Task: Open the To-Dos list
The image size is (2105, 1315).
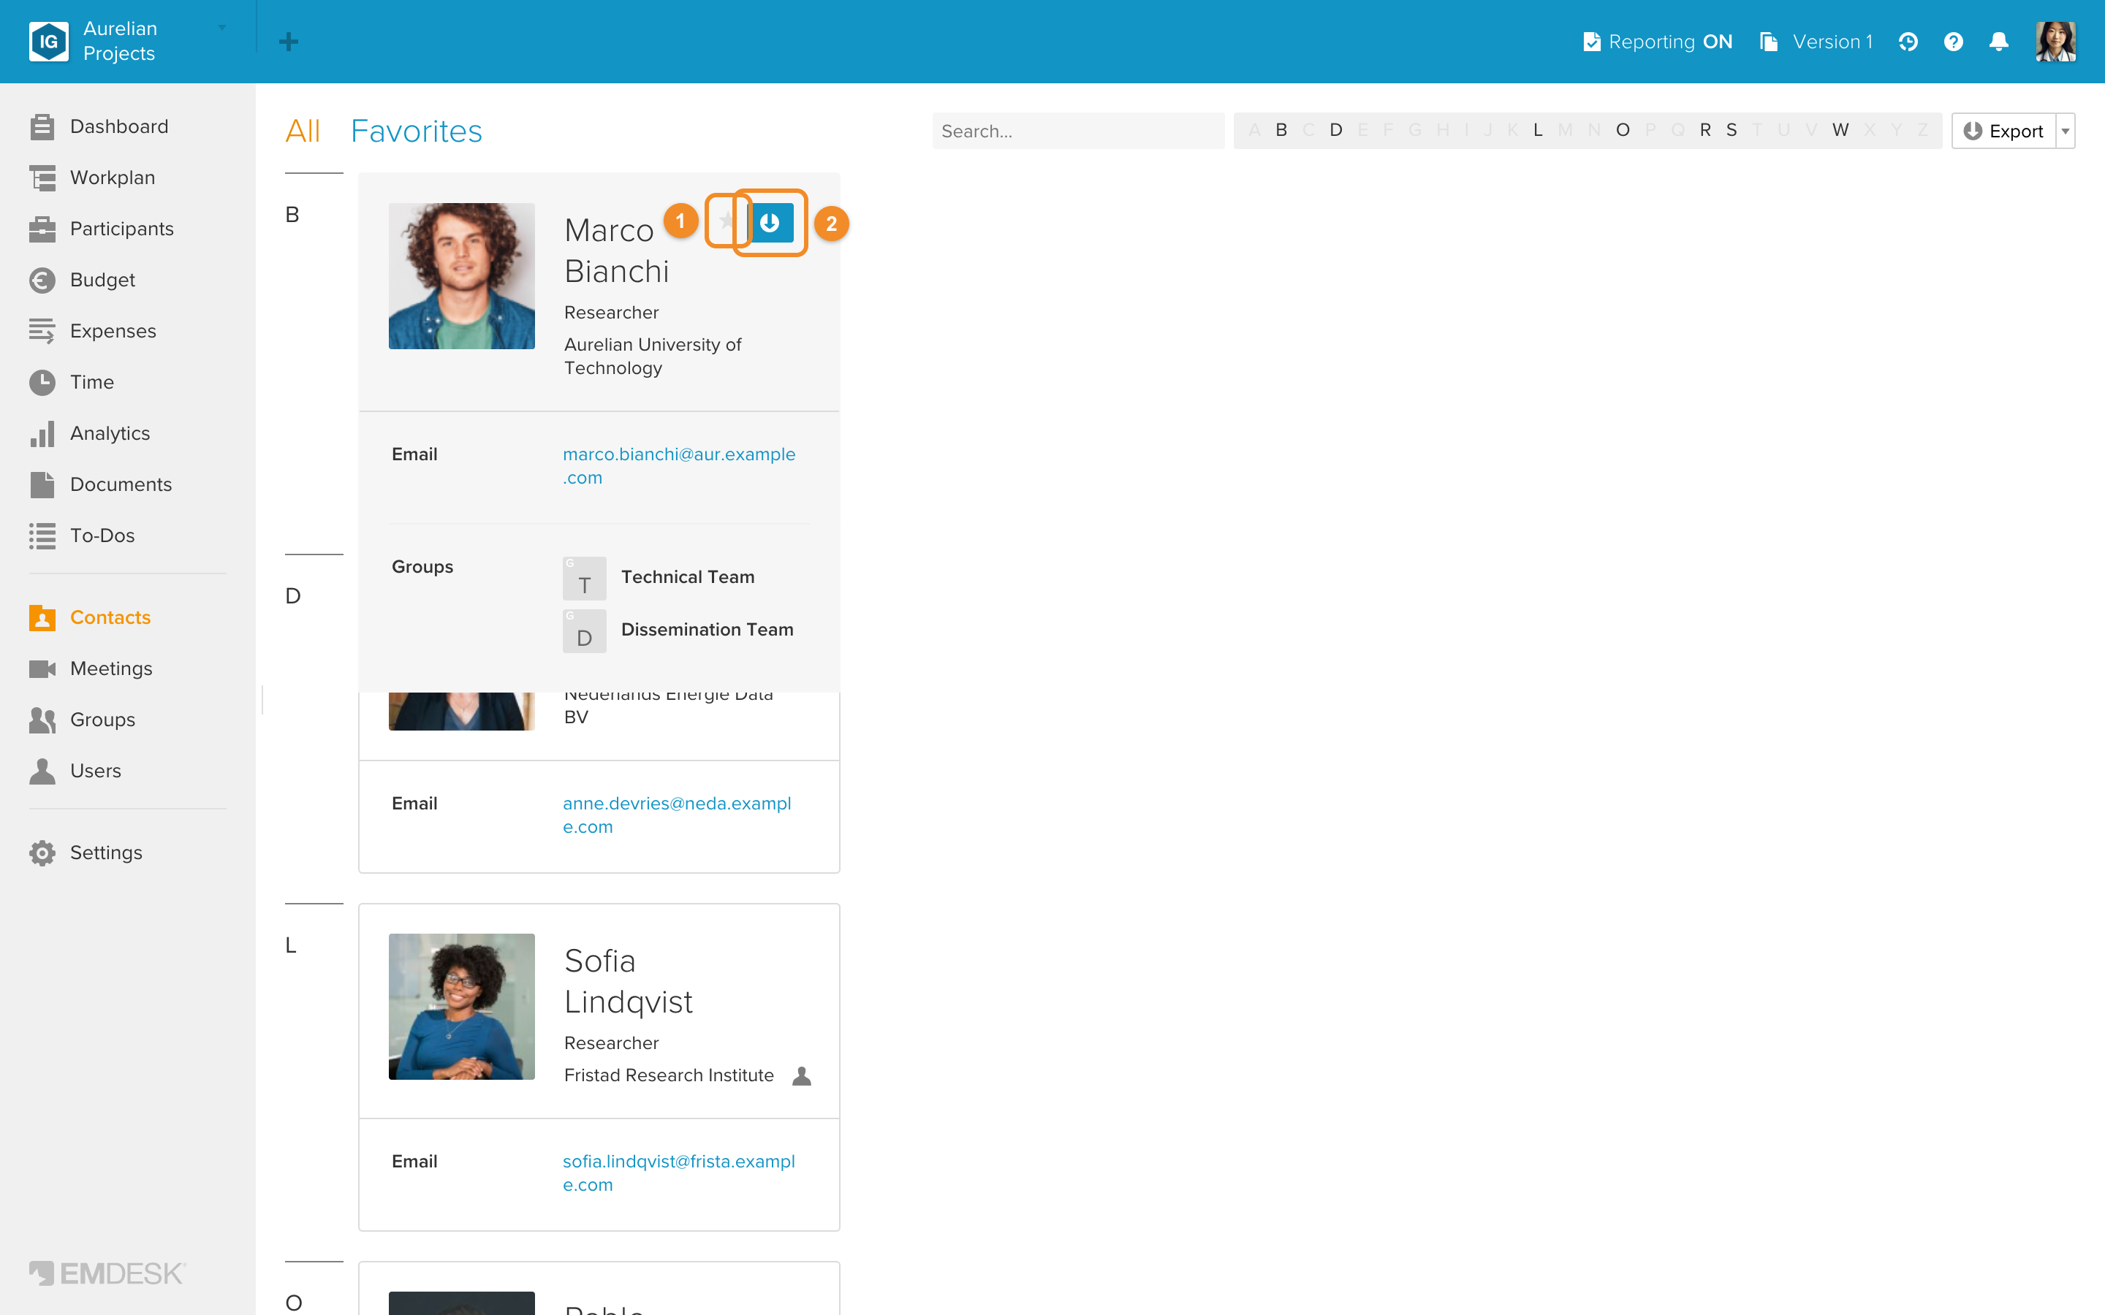Action: point(82,535)
